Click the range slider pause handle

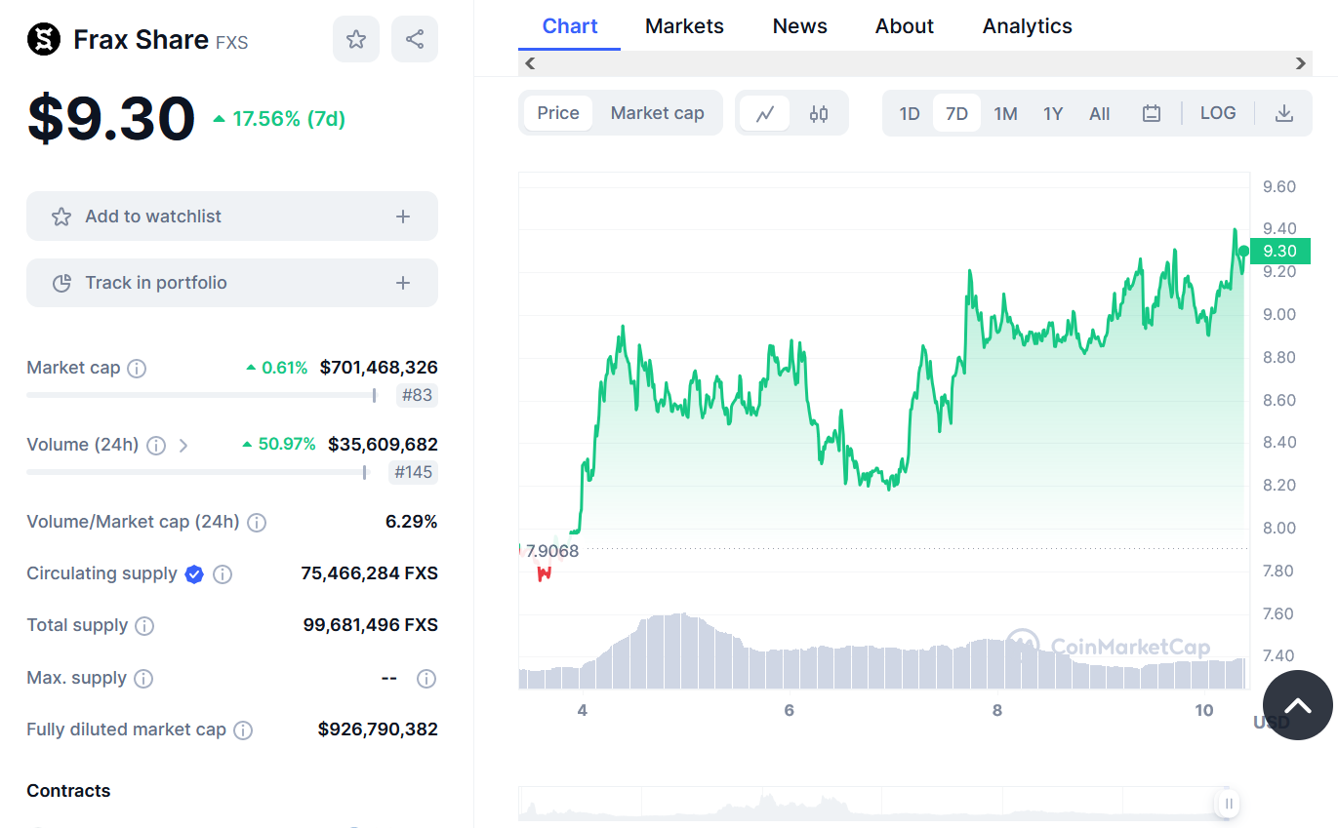[1229, 804]
